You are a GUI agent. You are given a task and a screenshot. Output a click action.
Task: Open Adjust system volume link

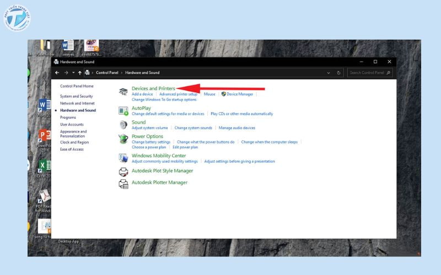(149, 128)
